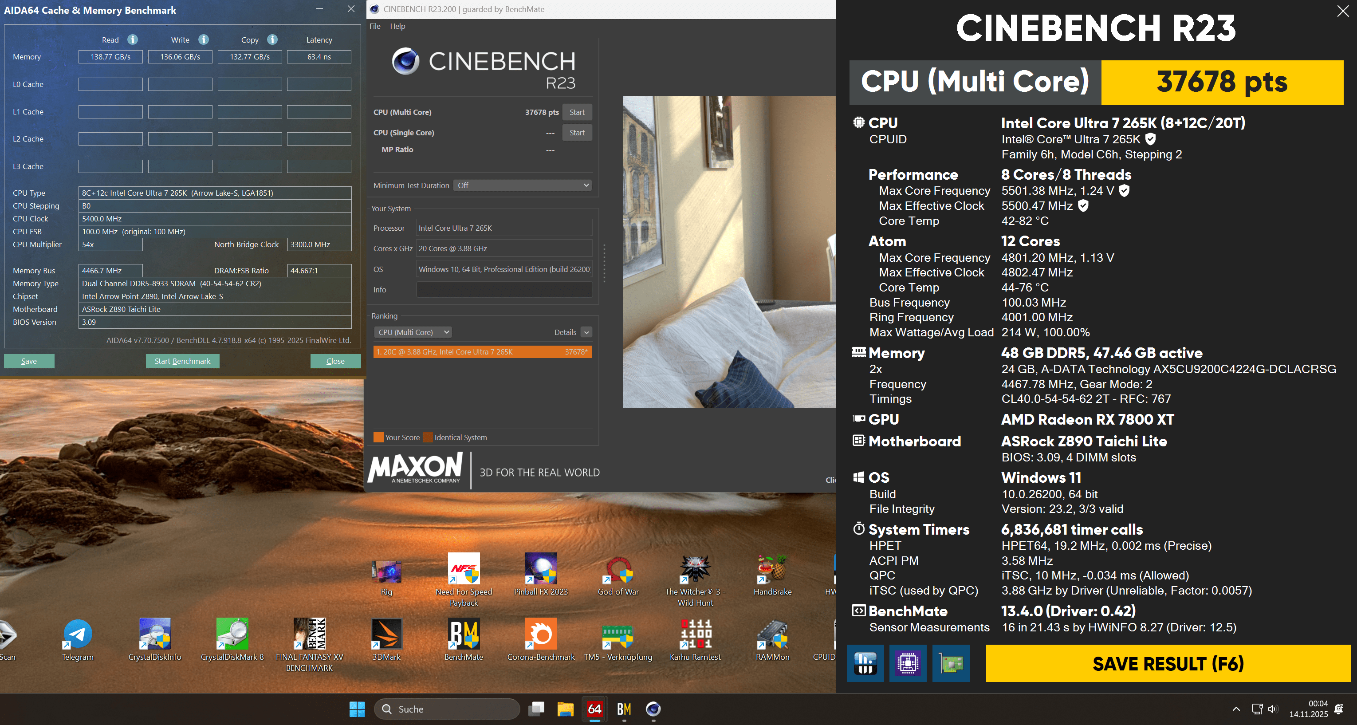Expand the Minimum Test Duration dropdown

pos(522,185)
